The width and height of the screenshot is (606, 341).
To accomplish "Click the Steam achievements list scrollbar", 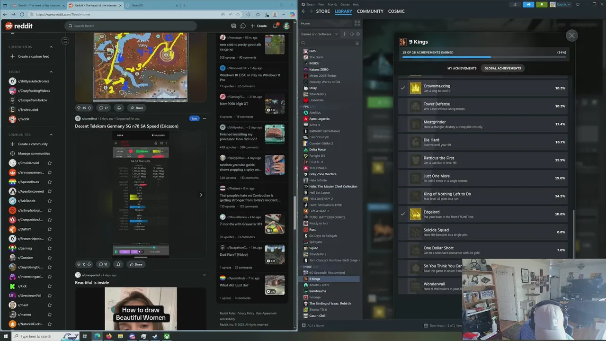I will (574, 234).
